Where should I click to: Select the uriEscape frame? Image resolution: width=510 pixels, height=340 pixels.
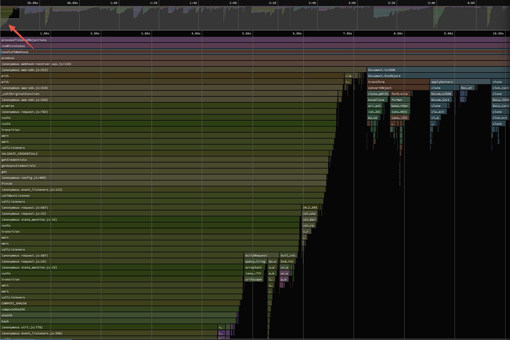click(254, 279)
